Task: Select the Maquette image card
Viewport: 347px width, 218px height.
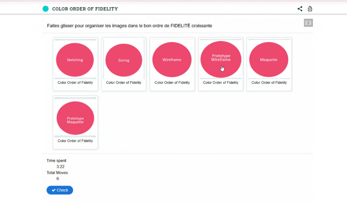Action: coord(269,60)
